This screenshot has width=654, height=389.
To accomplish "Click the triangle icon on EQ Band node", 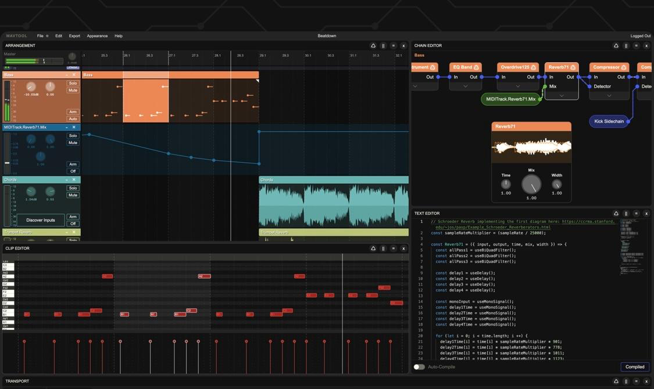I will pos(476,67).
